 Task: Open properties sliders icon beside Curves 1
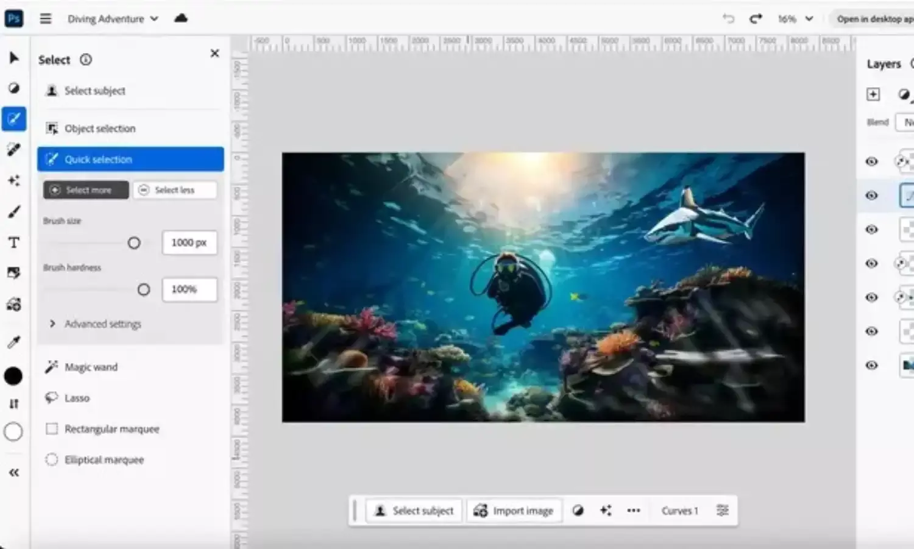723,511
